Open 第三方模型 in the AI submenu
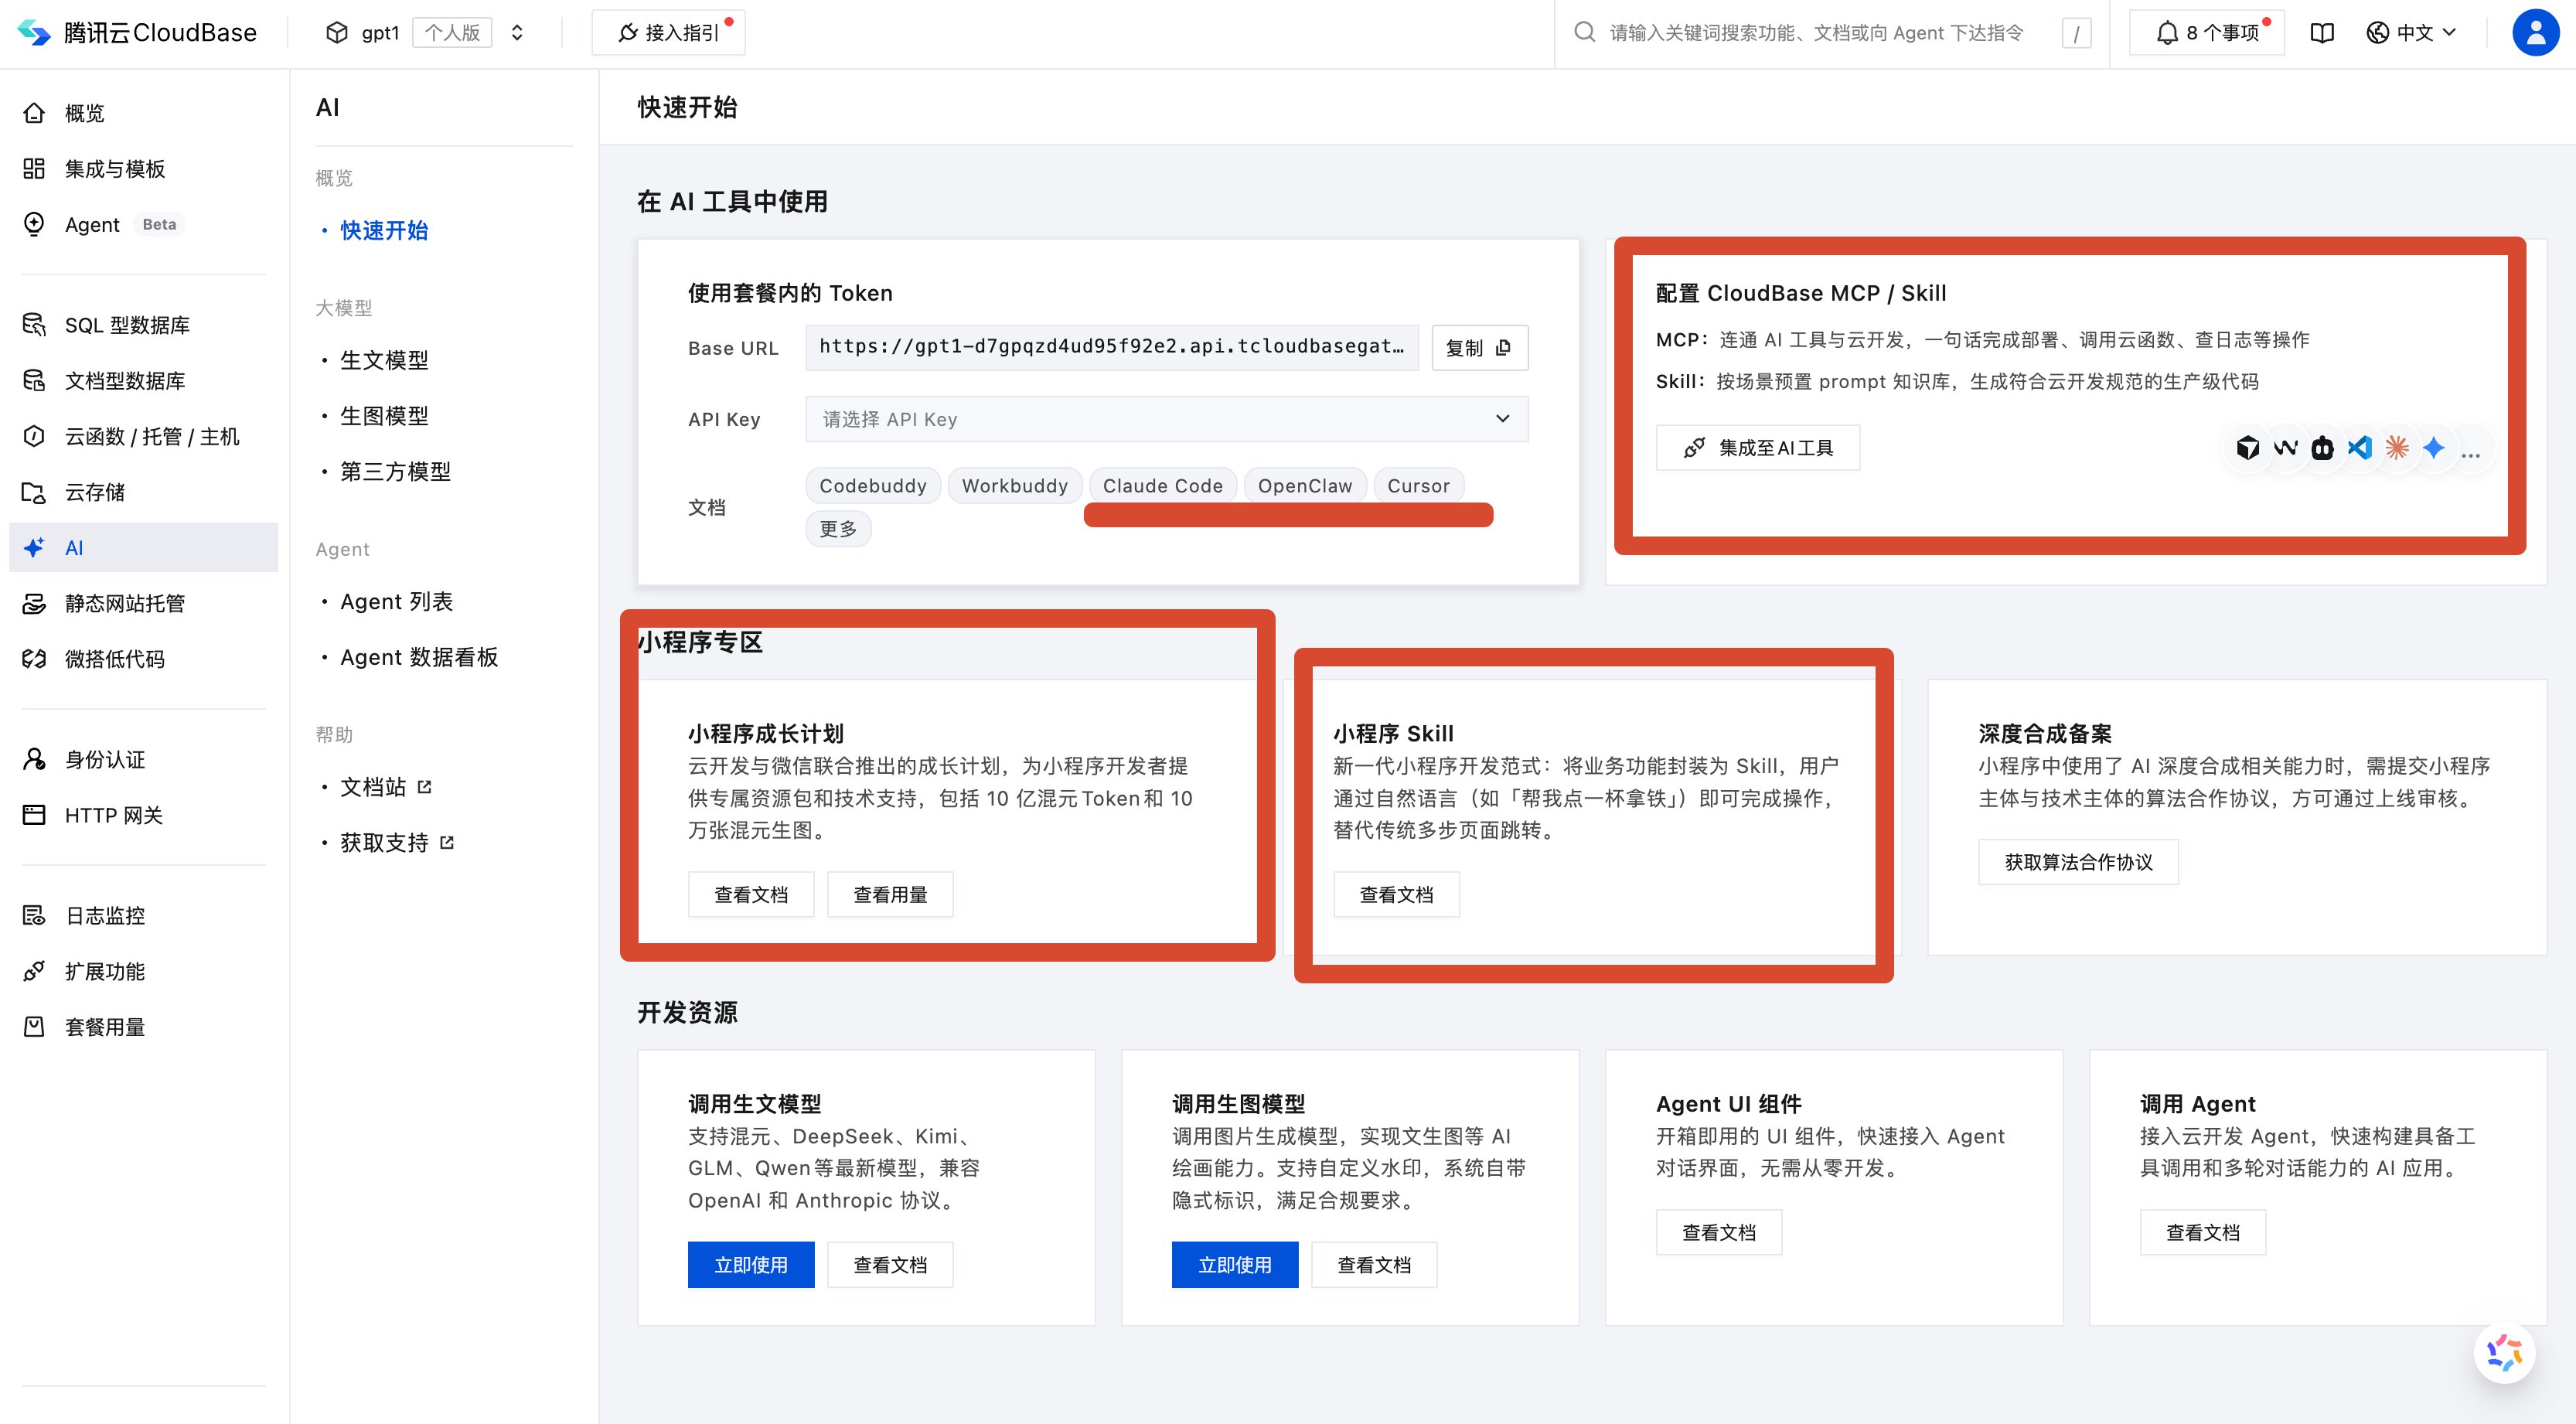2576x1424 pixels. (x=395, y=472)
